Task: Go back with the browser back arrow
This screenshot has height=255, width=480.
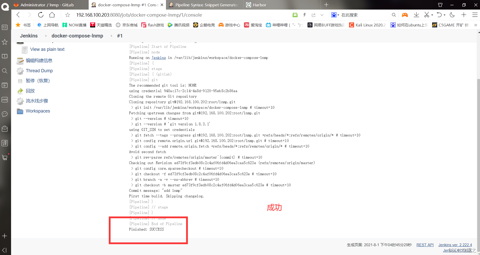Action: 18,15
